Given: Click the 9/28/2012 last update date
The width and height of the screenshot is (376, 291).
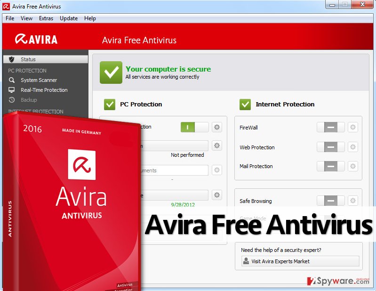Looking at the screenshot, I should coord(183,205).
